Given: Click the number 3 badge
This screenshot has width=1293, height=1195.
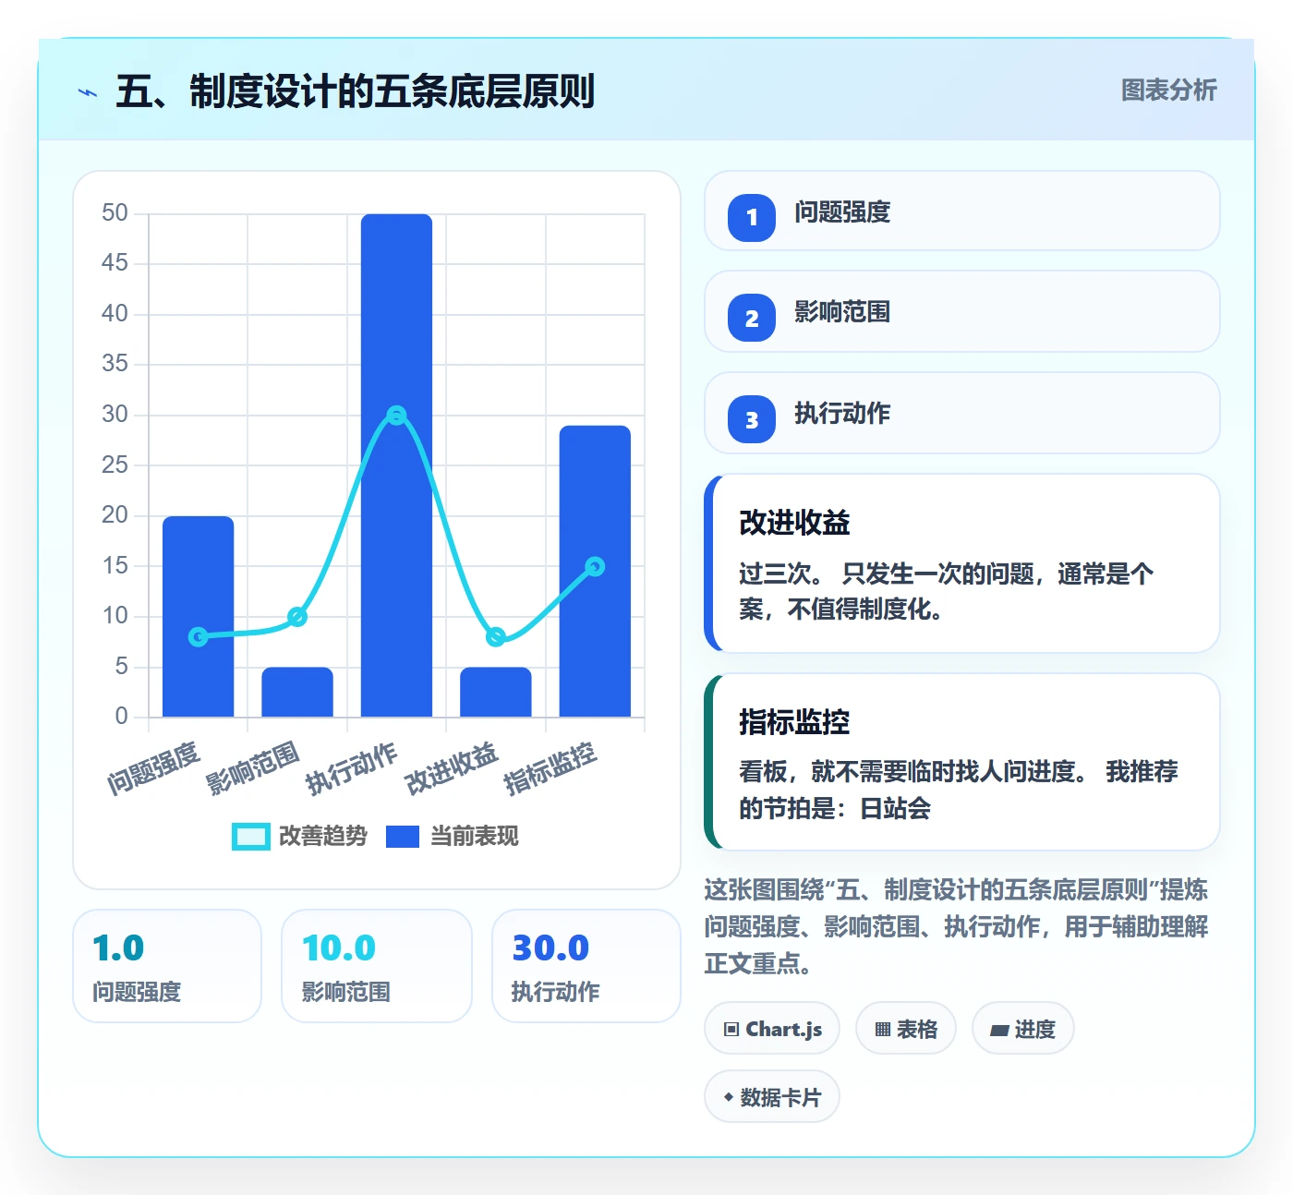Looking at the screenshot, I should tap(752, 419).
